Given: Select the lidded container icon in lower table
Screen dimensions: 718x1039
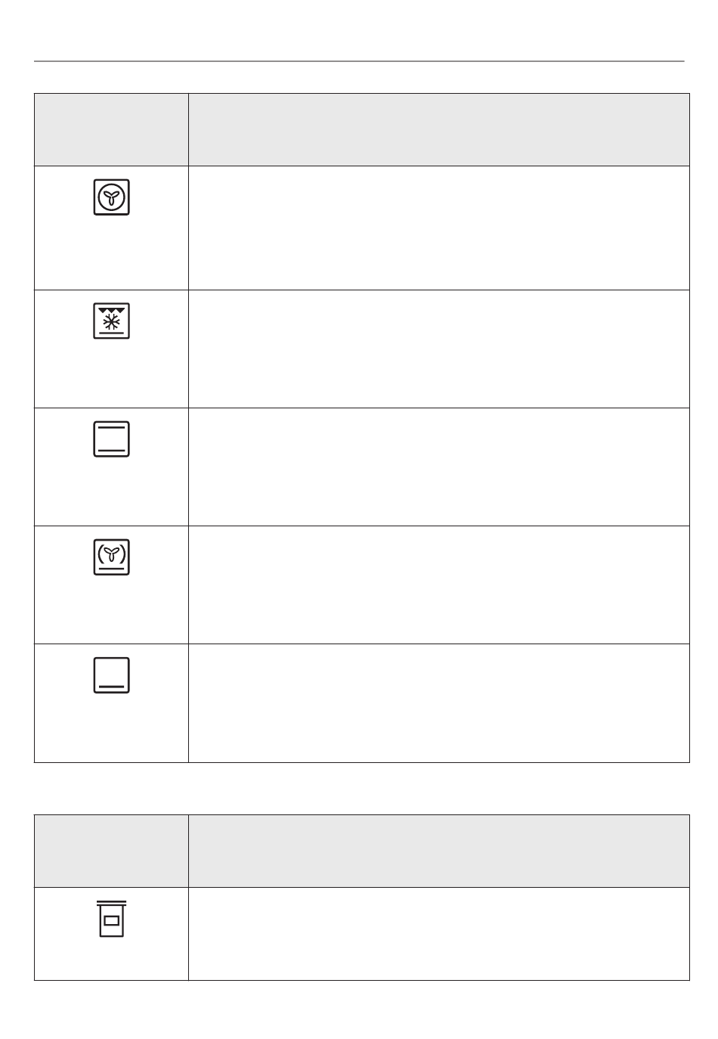Looking at the screenshot, I should tap(111, 919).
